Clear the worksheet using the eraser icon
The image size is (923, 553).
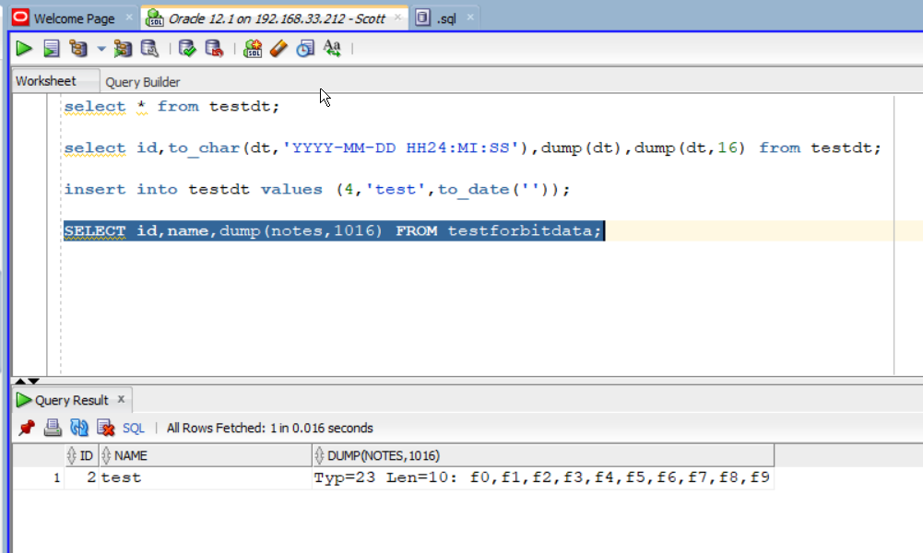click(279, 49)
